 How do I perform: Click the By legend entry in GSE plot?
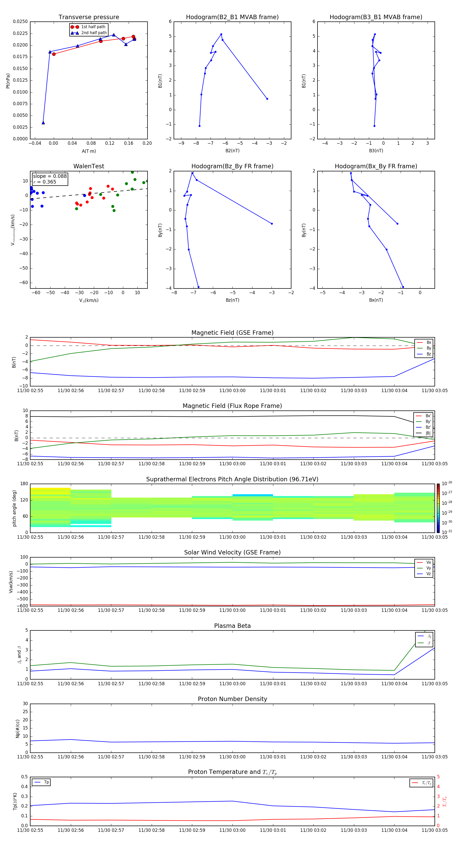(424, 348)
